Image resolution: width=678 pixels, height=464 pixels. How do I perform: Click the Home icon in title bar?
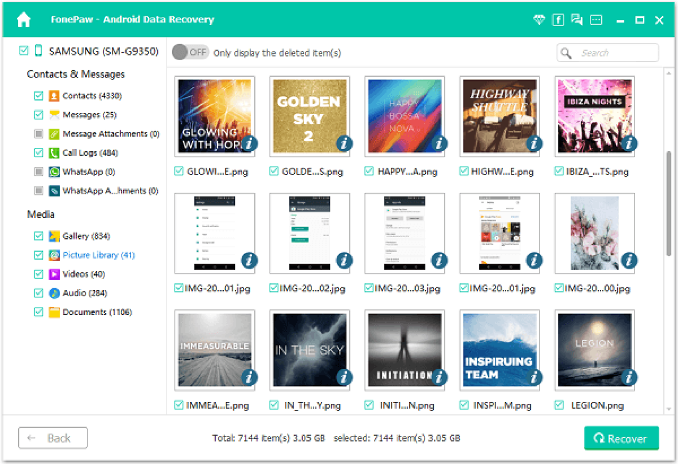point(23,20)
